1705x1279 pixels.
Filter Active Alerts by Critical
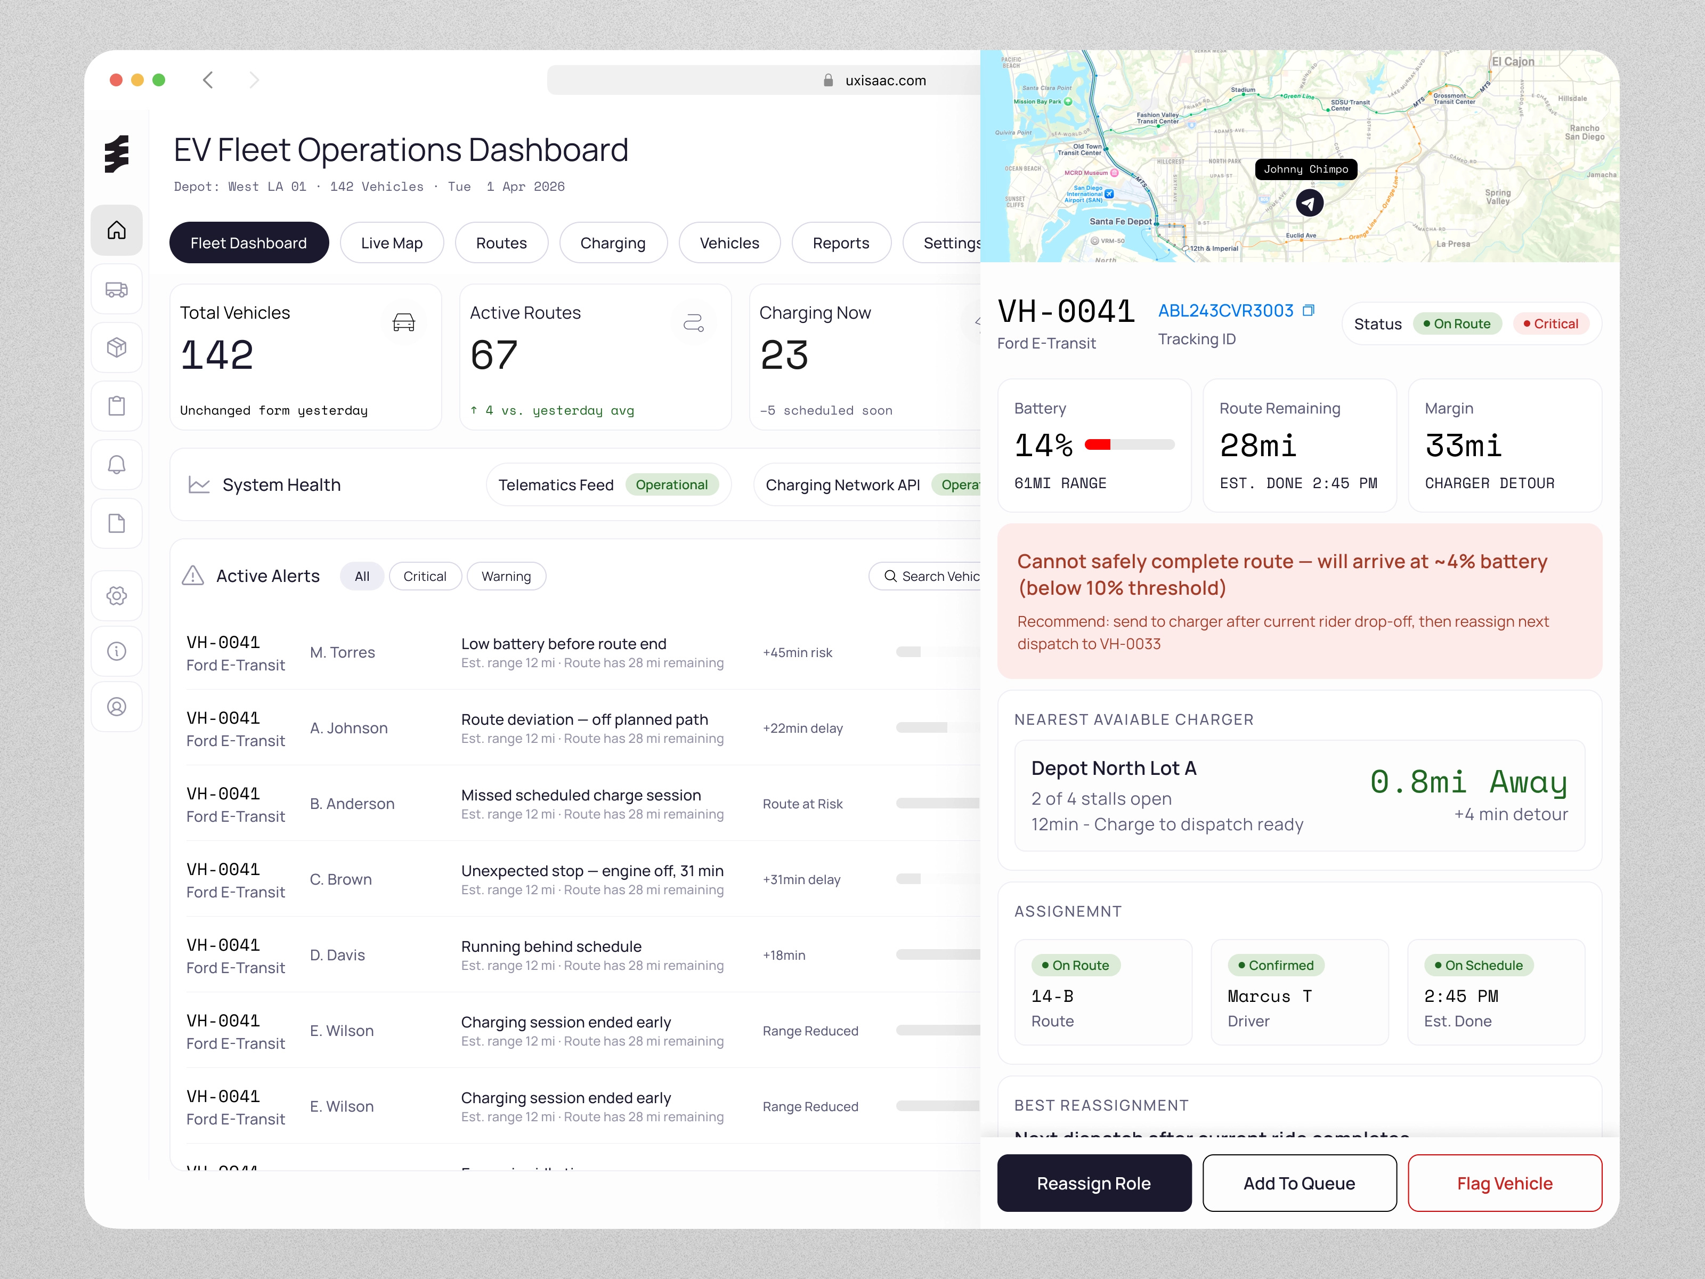(x=425, y=576)
